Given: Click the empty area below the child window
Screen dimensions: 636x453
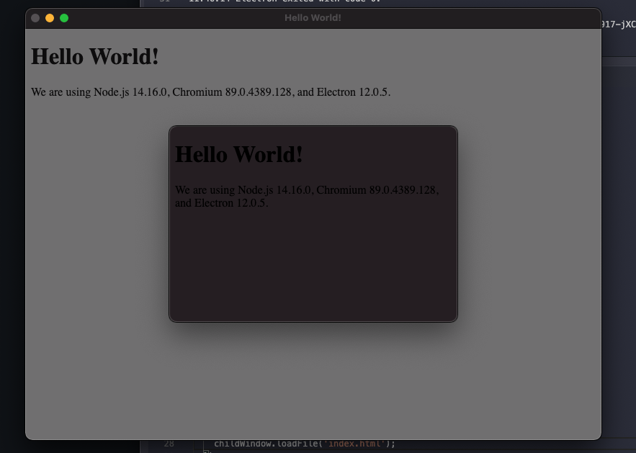Looking at the screenshot, I should click(x=313, y=374).
